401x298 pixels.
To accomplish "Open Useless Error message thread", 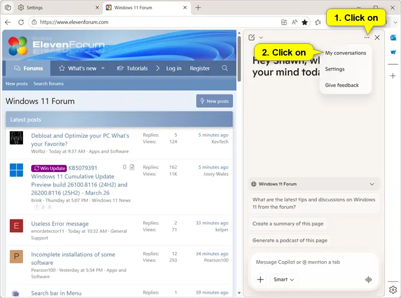I will (x=60, y=224).
